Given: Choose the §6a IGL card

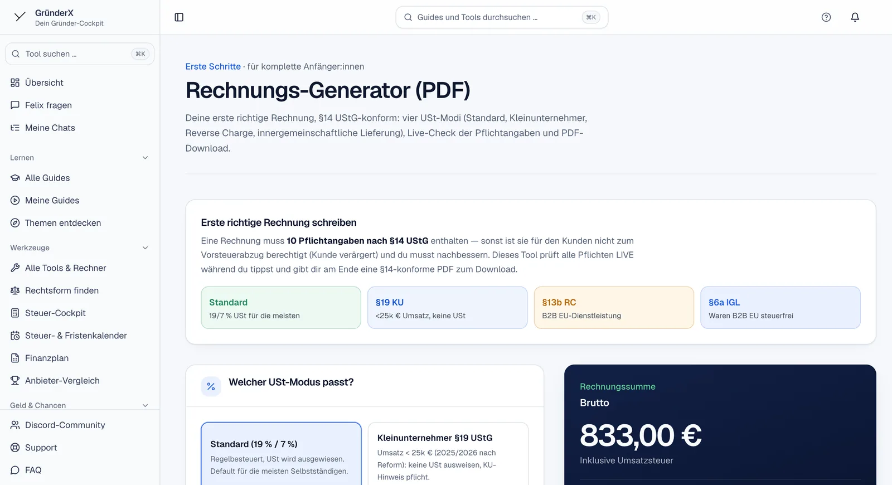Looking at the screenshot, I should [x=780, y=308].
